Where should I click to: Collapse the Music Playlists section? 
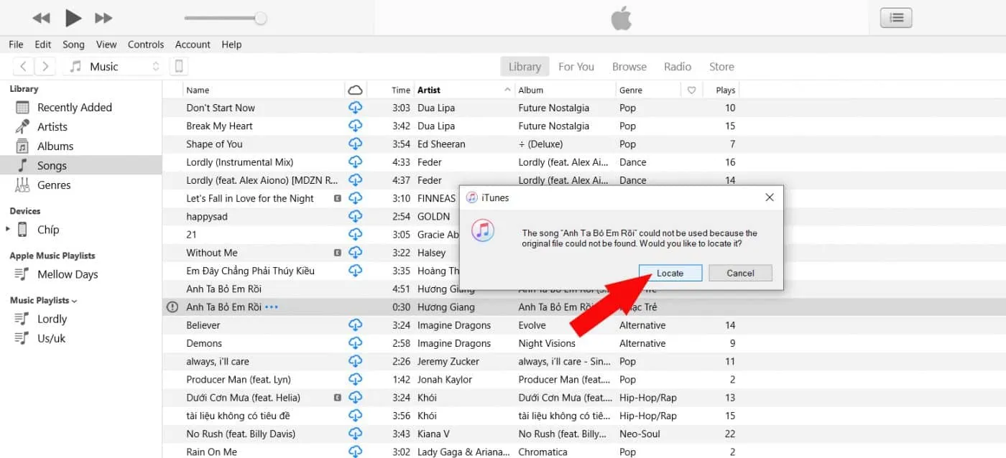pyautogui.click(x=75, y=301)
